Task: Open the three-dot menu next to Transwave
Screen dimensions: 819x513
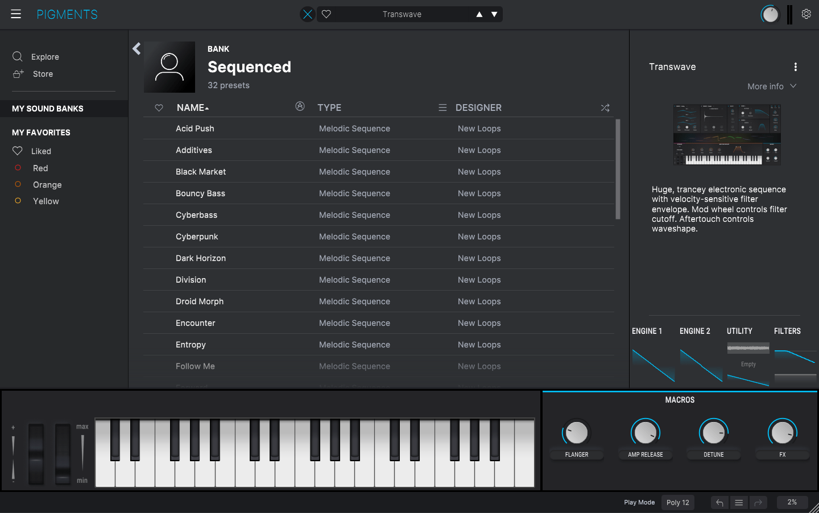Action: 795,67
